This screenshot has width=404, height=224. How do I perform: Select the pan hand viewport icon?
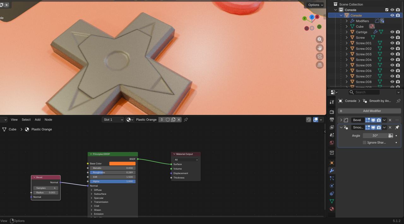coord(320,48)
